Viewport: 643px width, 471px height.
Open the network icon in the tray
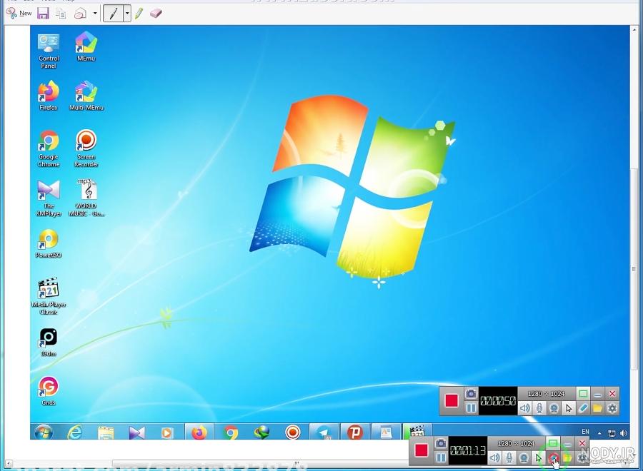[x=611, y=432]
